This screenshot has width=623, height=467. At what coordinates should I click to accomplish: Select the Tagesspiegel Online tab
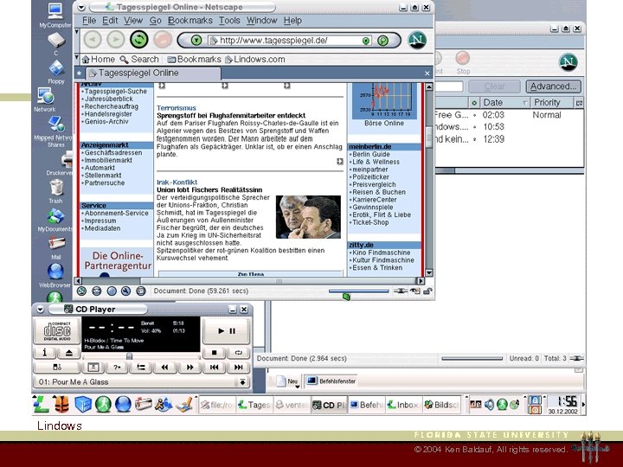(153, 73)
